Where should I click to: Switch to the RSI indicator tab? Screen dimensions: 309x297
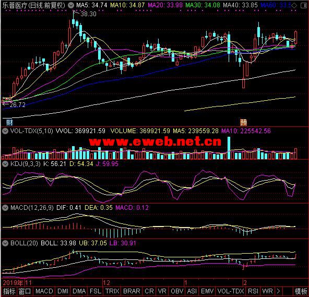(253, 291)
